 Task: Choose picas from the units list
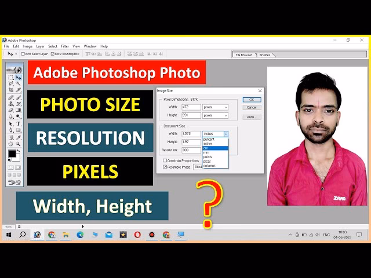(x=215, y=161)
